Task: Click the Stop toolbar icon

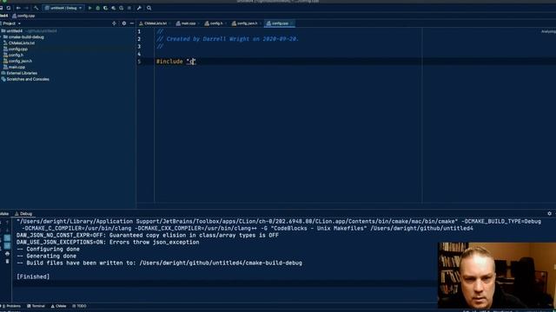Action: pyautogui.click(x=129, y=8)
